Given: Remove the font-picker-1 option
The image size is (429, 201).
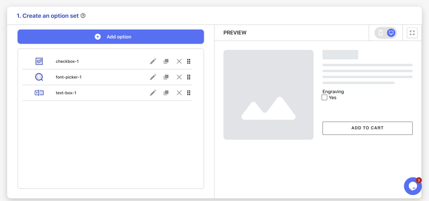Looking at the screenshot, I should click(179, 77).
